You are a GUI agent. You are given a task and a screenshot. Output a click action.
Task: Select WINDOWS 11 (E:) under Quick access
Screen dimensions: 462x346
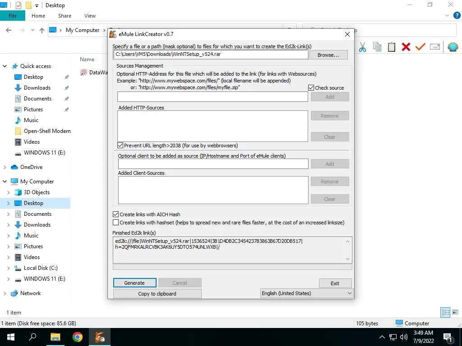point(45,152)
